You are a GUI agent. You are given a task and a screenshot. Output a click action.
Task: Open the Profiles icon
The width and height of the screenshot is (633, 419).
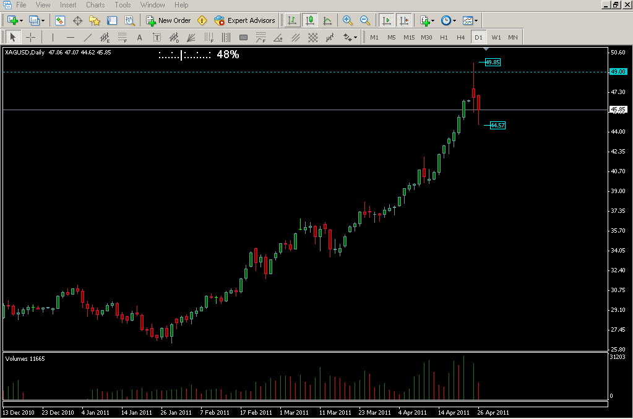pos(34,20)
